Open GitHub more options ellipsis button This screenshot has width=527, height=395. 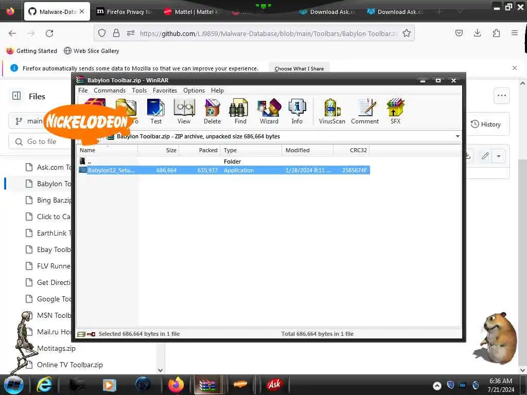click(x=501, y=96)
